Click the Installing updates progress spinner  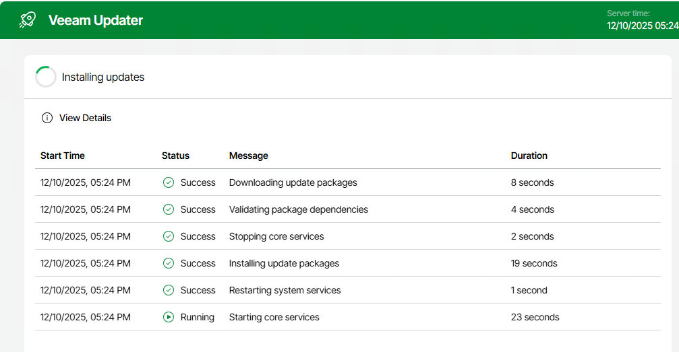click(x=46, y=77)
